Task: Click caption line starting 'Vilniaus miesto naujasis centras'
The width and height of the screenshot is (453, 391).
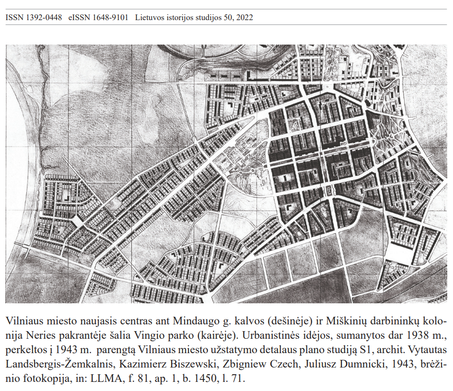Action: click(226, 321)
